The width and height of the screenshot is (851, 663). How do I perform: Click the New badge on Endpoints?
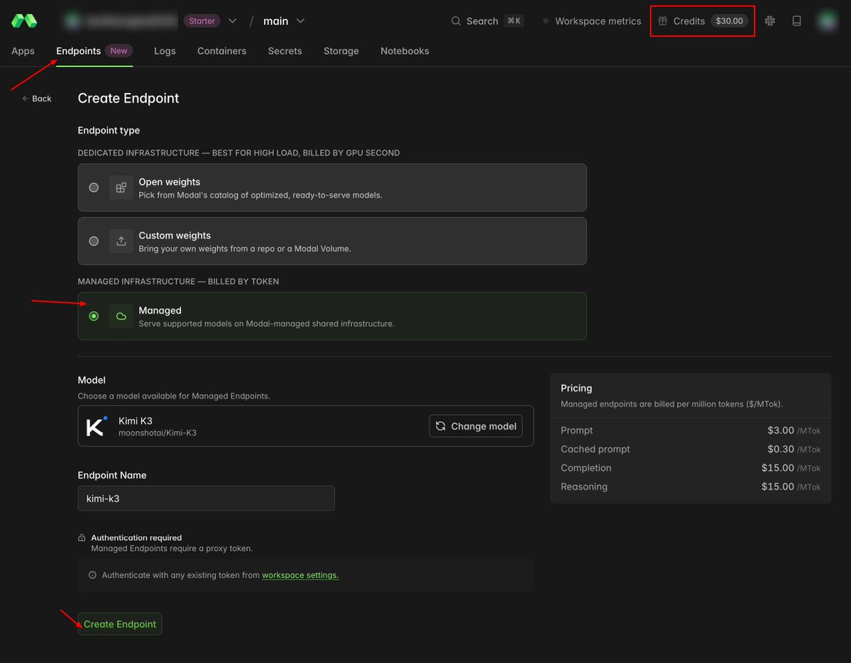coord(119,50)
